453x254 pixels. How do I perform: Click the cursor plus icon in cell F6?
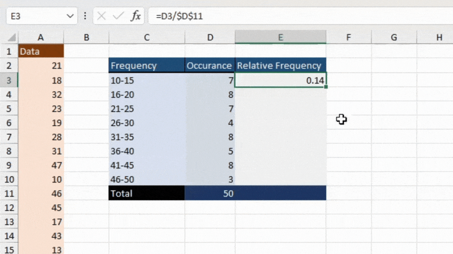click(x=341, y=120)
